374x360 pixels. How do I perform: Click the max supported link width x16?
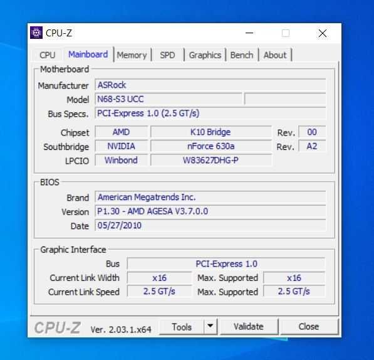294,278
